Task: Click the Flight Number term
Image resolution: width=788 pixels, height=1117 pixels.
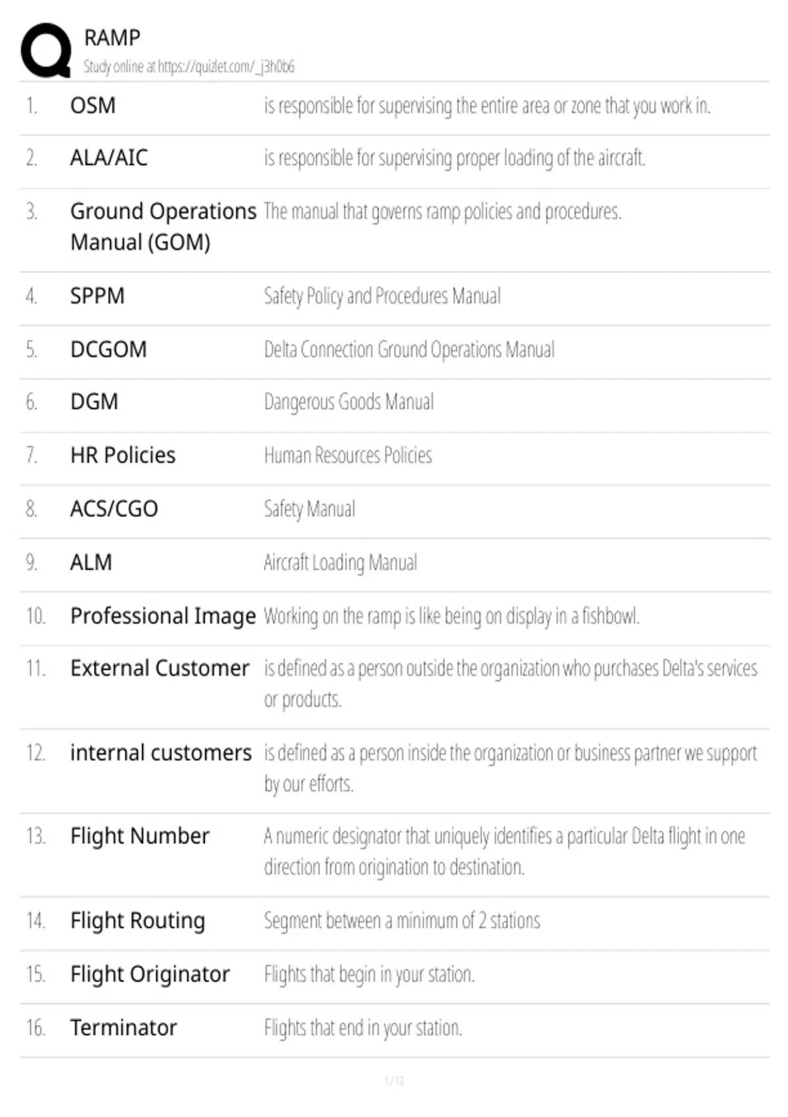Action: 140,836
